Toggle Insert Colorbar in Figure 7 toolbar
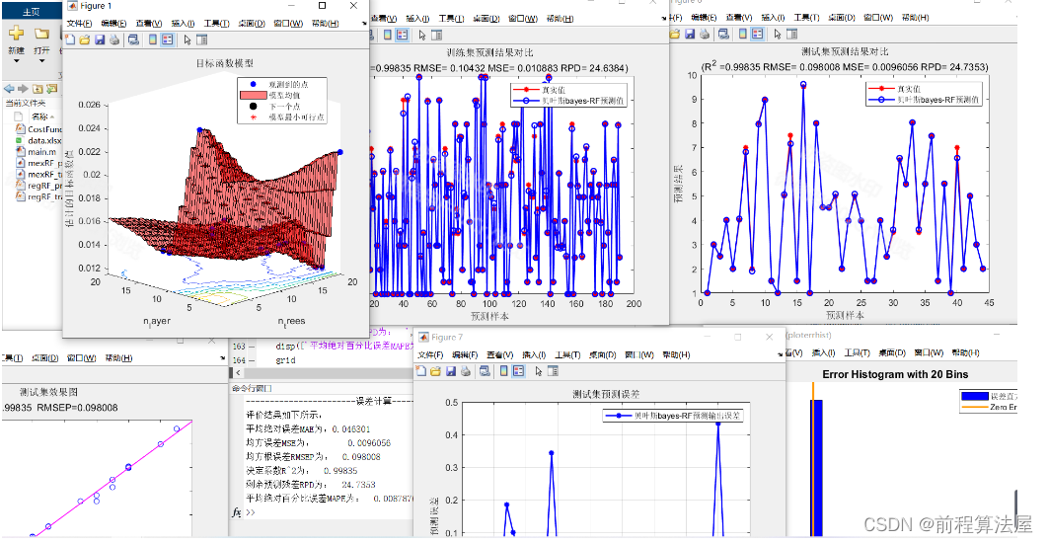Screen dimensions: 1048x543 [504, 371]
